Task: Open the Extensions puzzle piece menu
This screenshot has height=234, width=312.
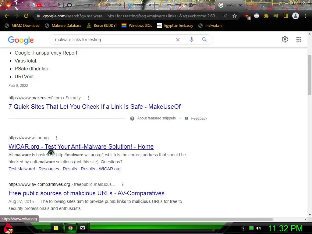Action: point(266,16)
